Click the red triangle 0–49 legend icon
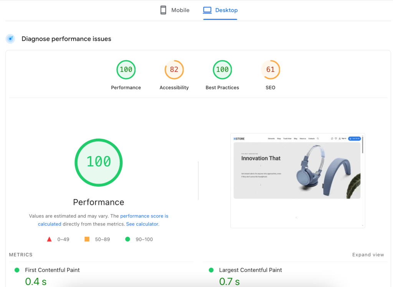Screen dimensions: 393x287 point(49,239)
